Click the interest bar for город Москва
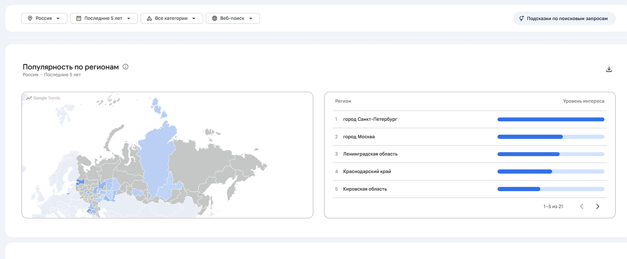Image resolution: width=627 pixels, height=259 pixels. coord(551,137)
